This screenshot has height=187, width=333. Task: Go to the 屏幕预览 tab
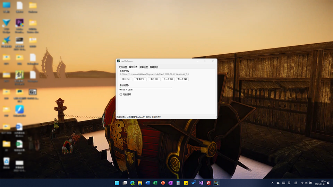[x=154, y=67]
